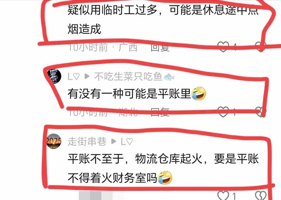Open 走街串巷's 2025 avatar
This screenshot has width=281, height=200.
54,141
